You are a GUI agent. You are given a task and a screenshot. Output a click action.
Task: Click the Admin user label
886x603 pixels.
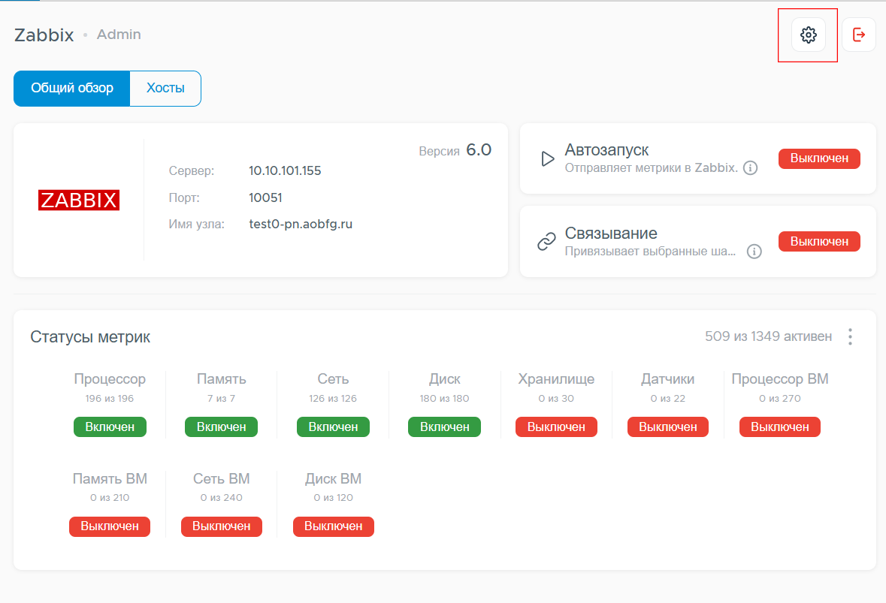click(119, 35)
